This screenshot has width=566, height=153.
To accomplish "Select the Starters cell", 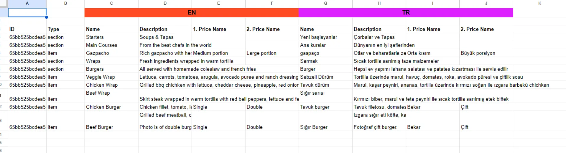I will 111,37.
